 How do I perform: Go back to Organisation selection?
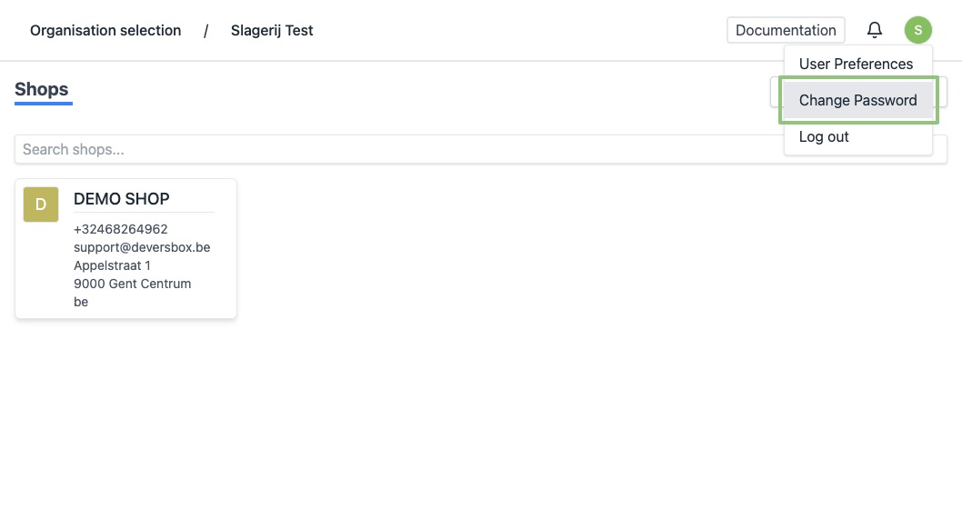[105, 30]
